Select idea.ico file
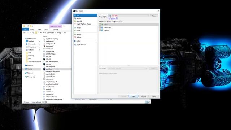This screenshot has height=130, width=231. tap(48, 64)
